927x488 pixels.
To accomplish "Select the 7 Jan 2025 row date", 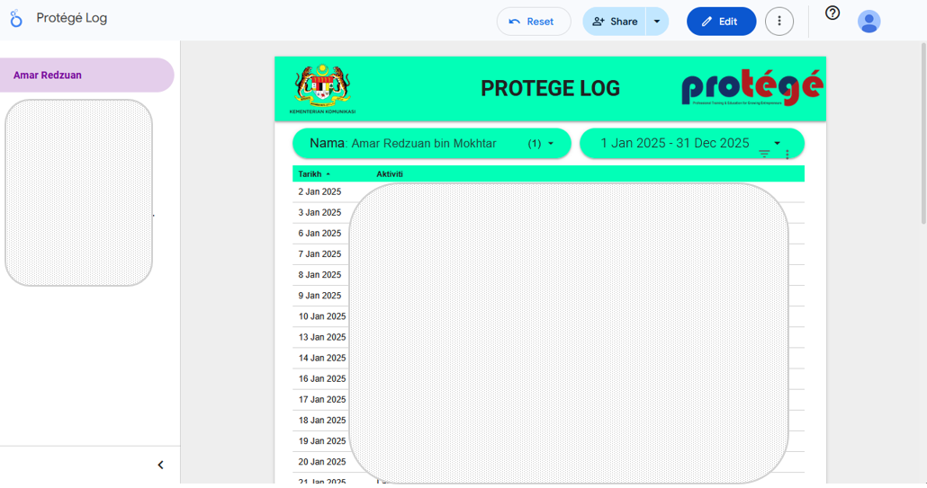I will (x=319, y=253).
